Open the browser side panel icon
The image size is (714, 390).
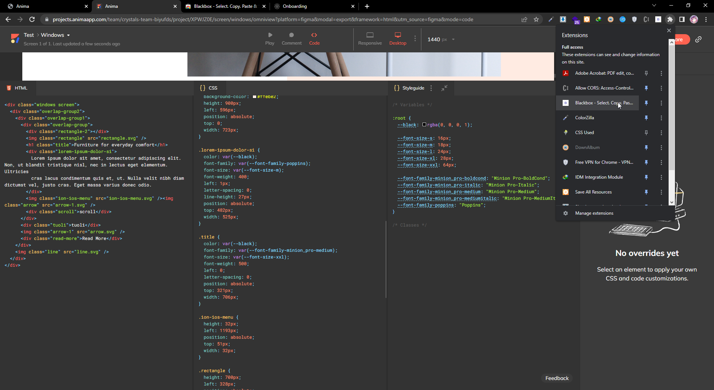click(682, 19)
